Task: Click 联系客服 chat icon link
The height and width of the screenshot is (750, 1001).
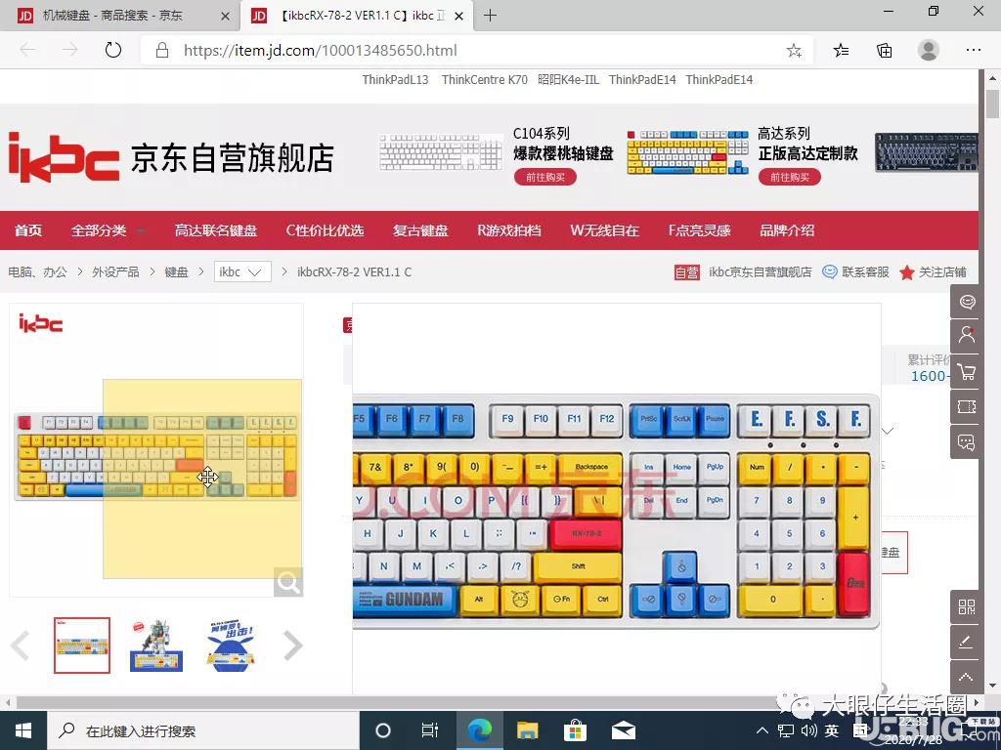Action: (856, 272)
